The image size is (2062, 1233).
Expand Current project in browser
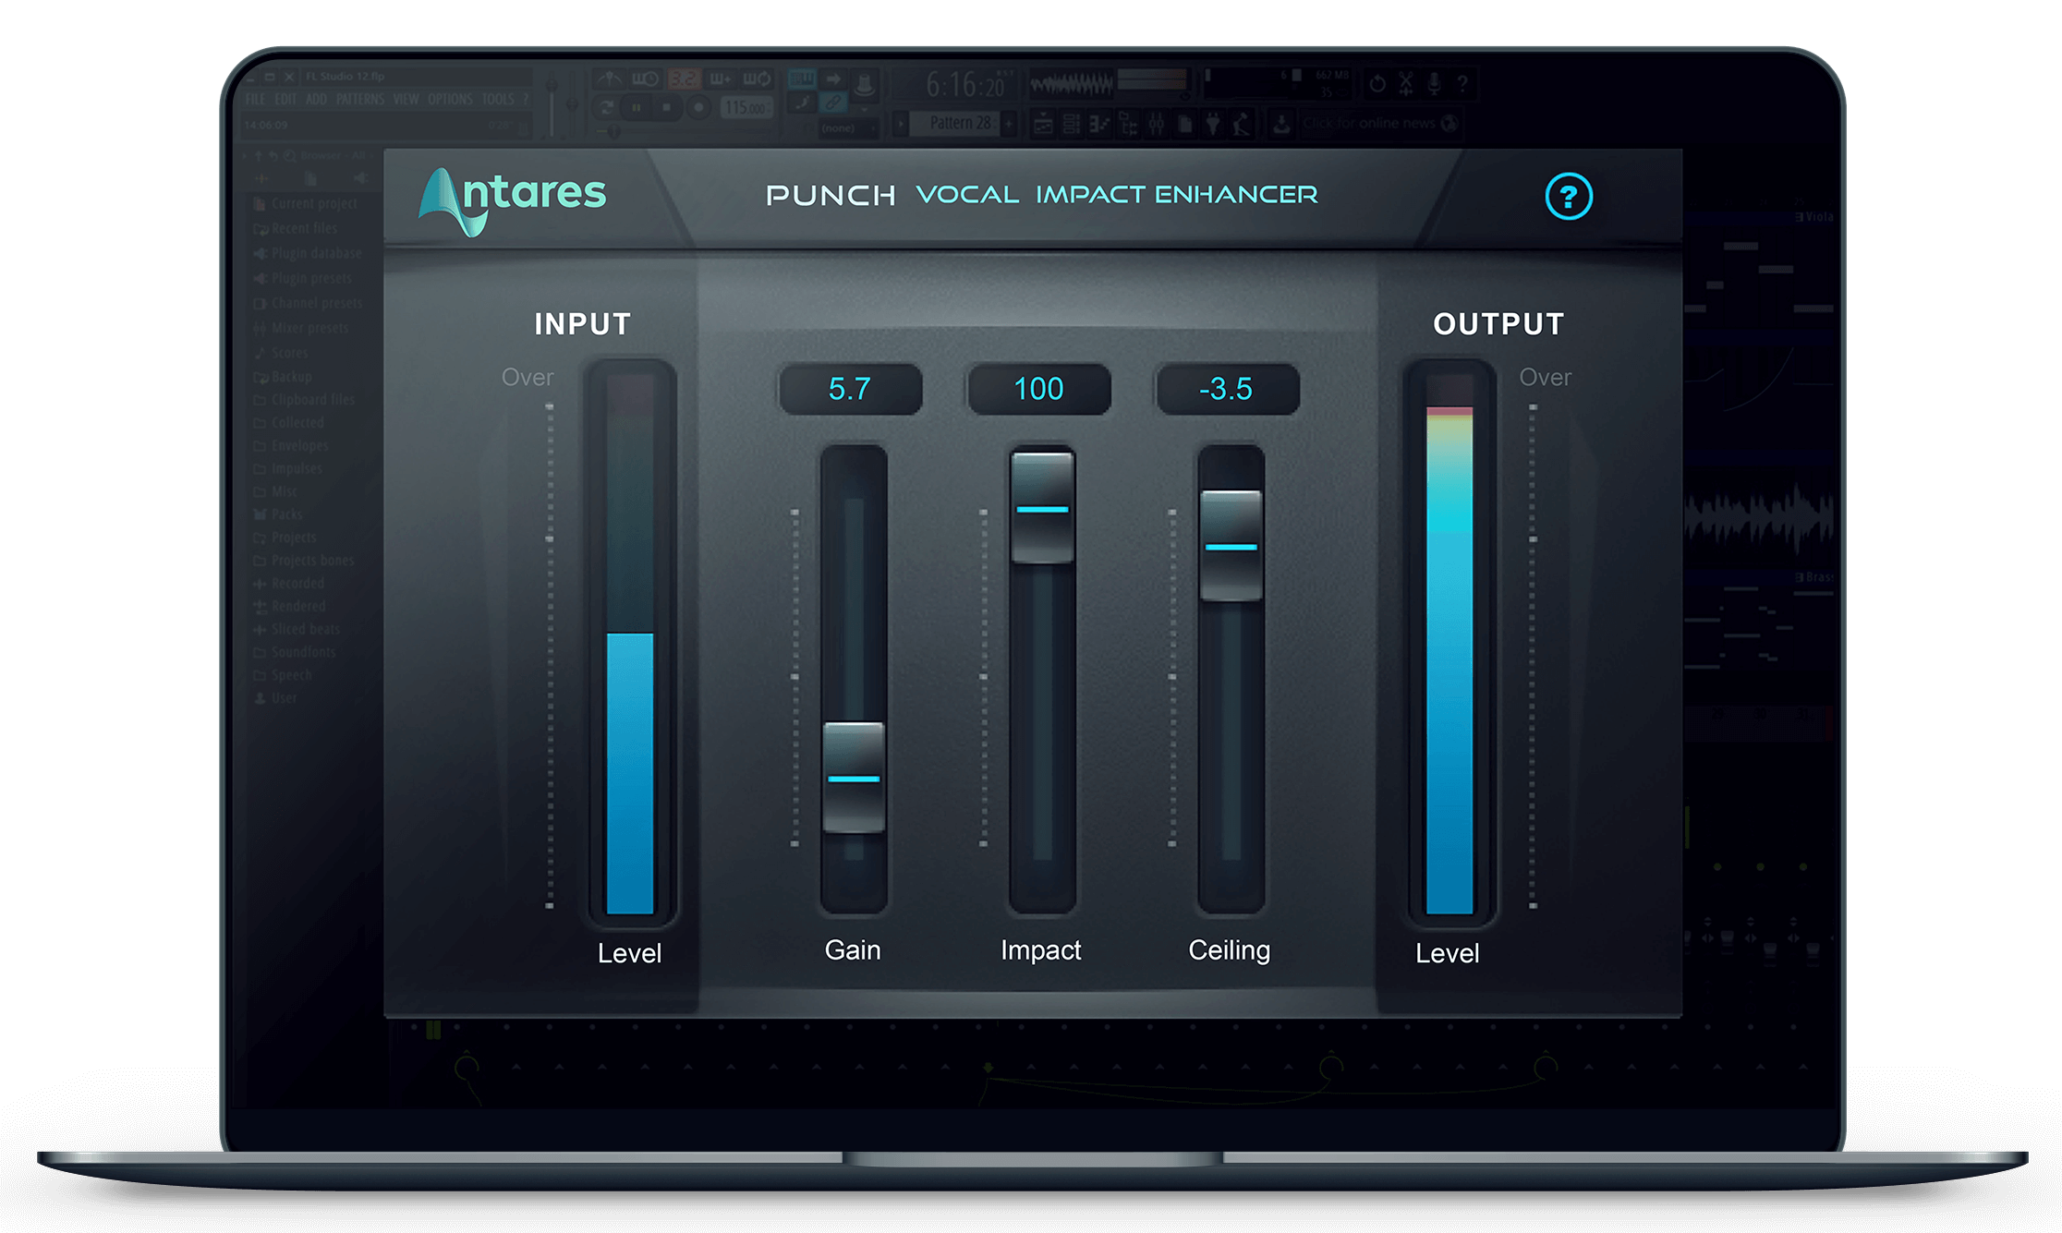pyautogui.click(x=306, y=203)
